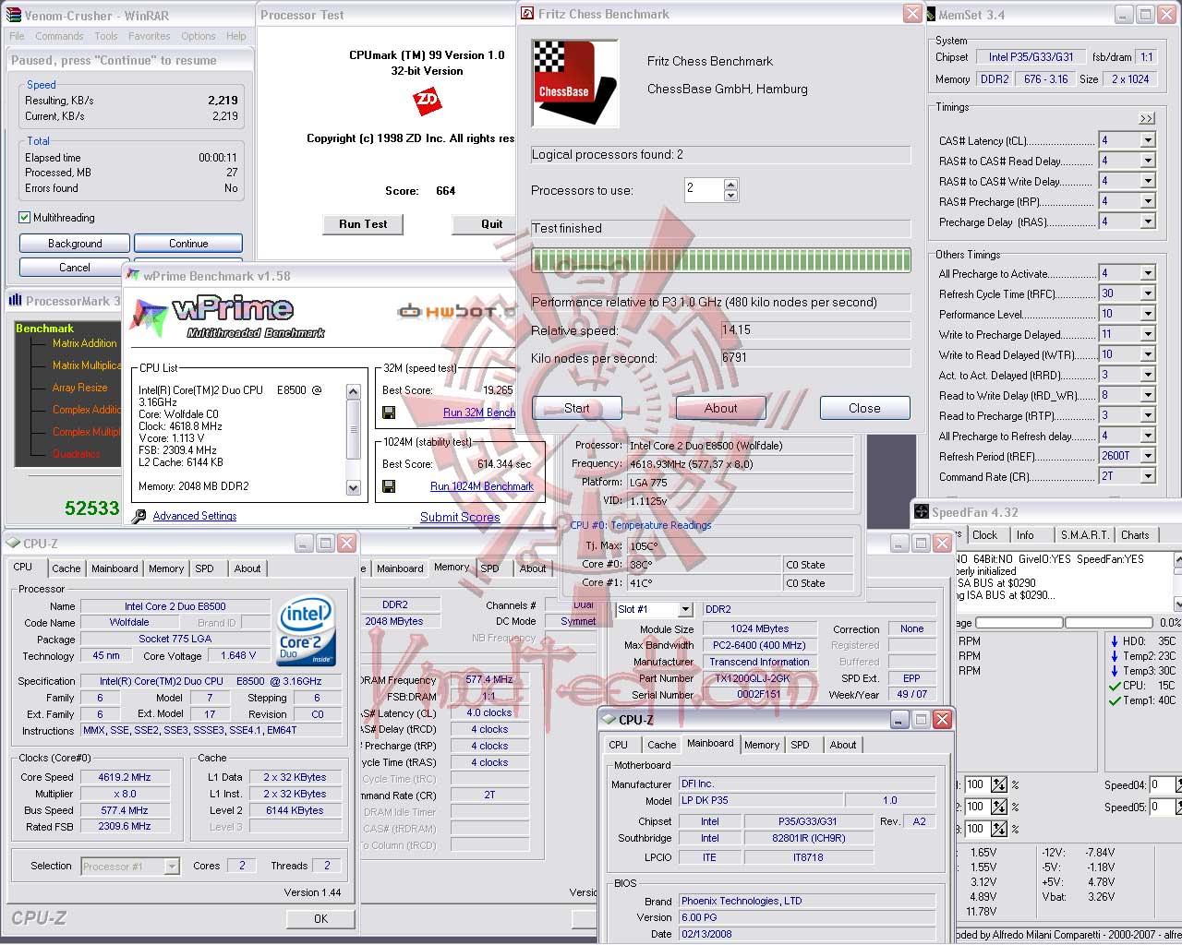1182x945 pixels.
Task: Click the SpeedFan fan icon in its title bar
Action: pos(922,511)
